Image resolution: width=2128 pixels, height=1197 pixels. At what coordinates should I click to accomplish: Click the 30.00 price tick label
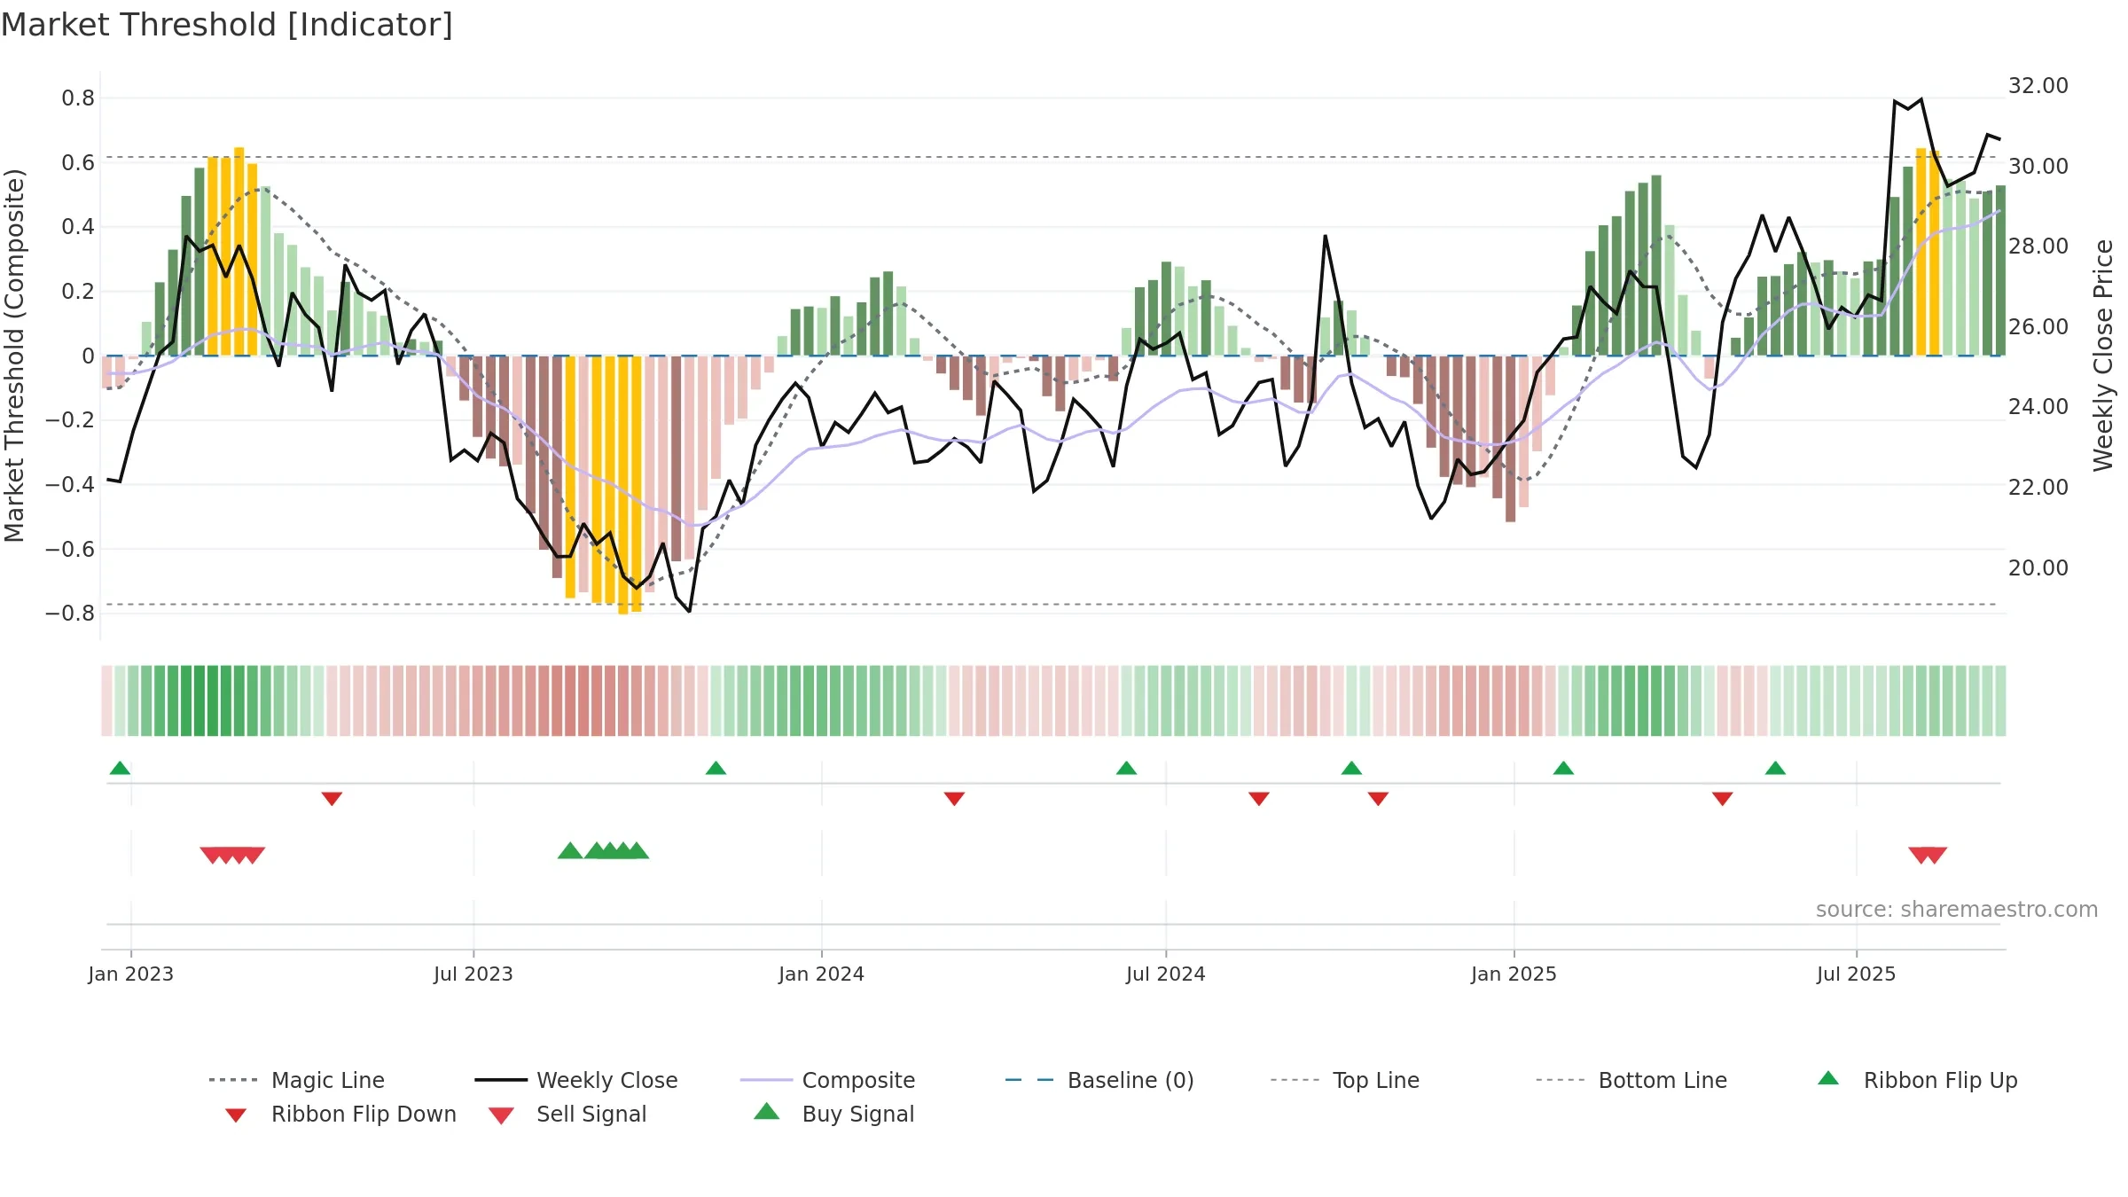[2038, 166]
